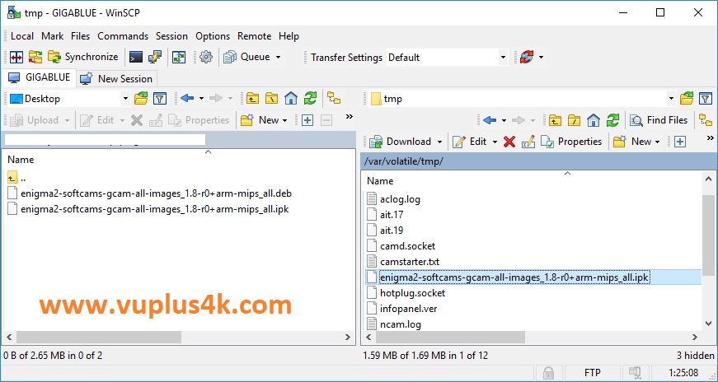Refresh the local panel
This screenshot has width=718, height=382.
(x=310, y=98)
